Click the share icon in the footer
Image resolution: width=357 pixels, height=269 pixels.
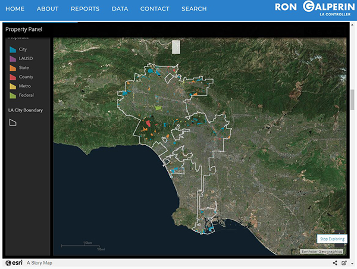335,262
